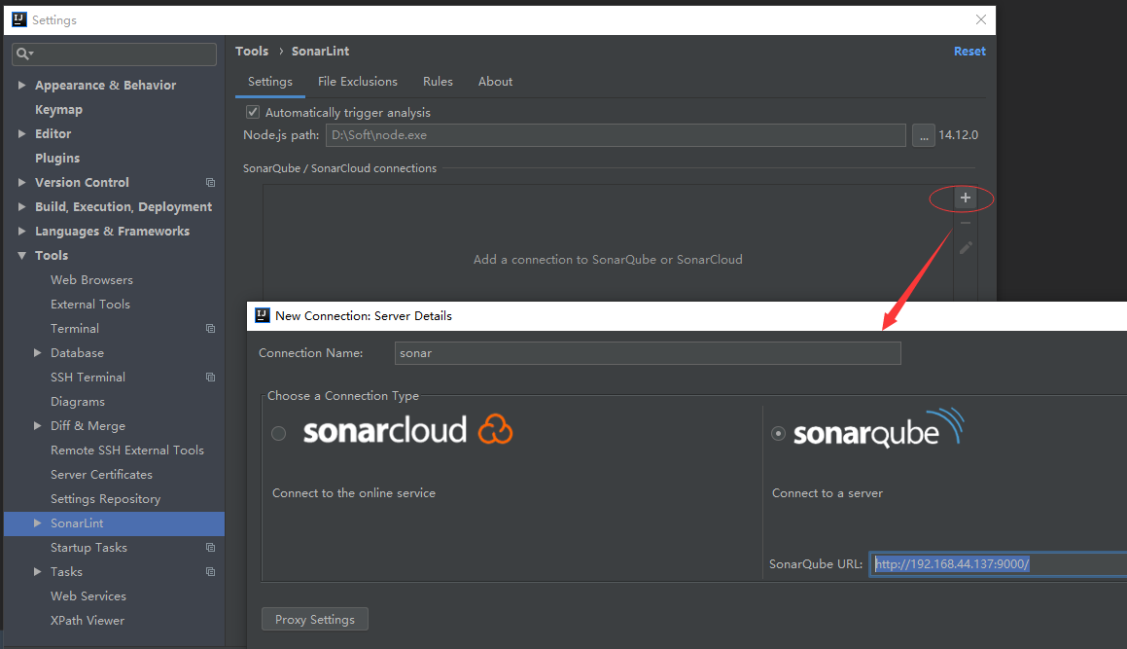
Task: Click the search magnifier icon in Settings
Action: click(x=24, y=54)
